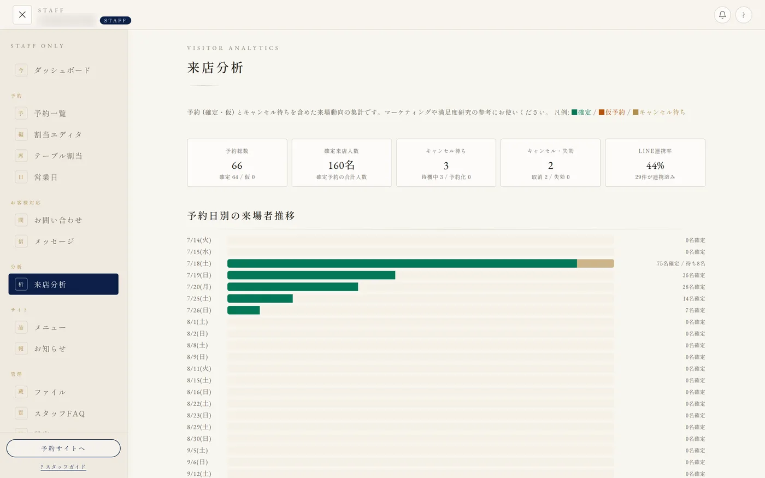Click the キャンセル・失効 2 summary card
Screen dimensions: 765x478
tap(551, 163)
